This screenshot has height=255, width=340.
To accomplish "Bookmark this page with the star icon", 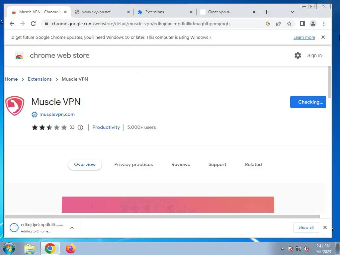I will (289, 24).
